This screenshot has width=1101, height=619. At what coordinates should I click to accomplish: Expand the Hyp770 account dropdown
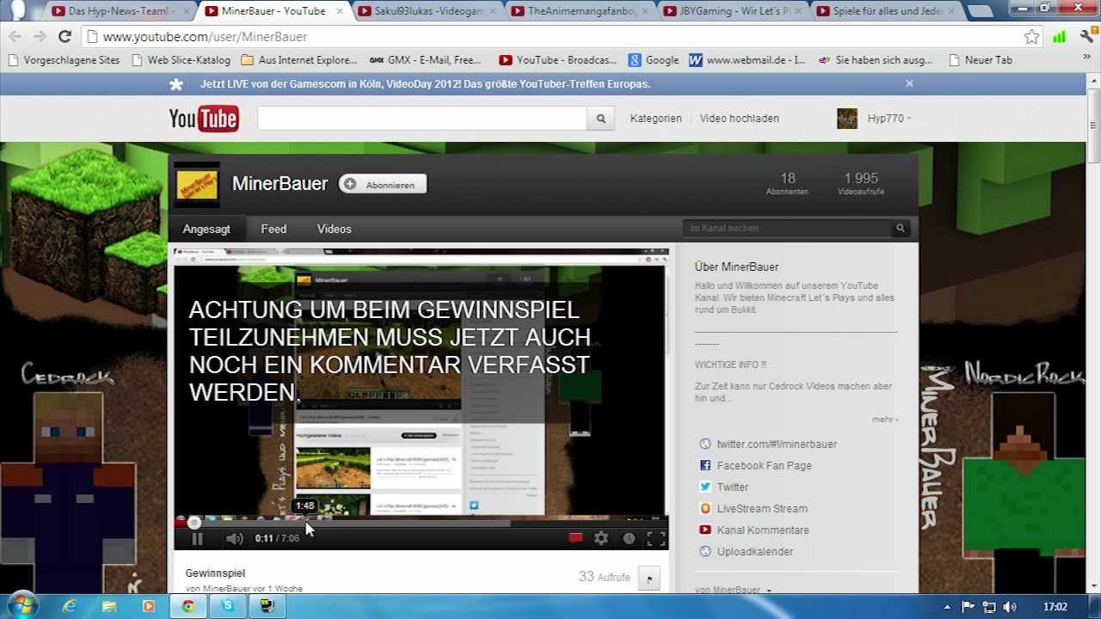pos(889,119)
